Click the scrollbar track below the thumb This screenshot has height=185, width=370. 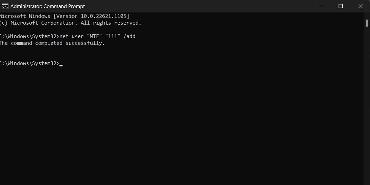point(367,106)
